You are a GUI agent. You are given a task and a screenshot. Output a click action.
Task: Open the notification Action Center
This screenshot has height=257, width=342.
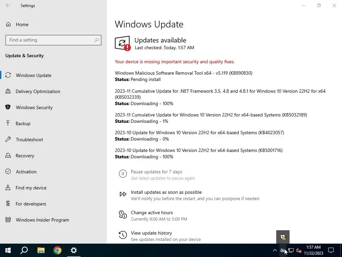pyautogui.click(x=331, y=250)
